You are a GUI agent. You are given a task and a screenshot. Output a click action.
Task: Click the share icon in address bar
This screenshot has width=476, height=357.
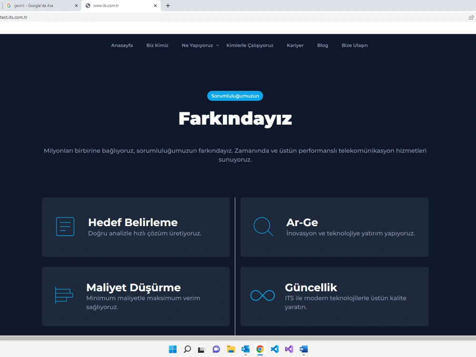[x=471, y=17]
